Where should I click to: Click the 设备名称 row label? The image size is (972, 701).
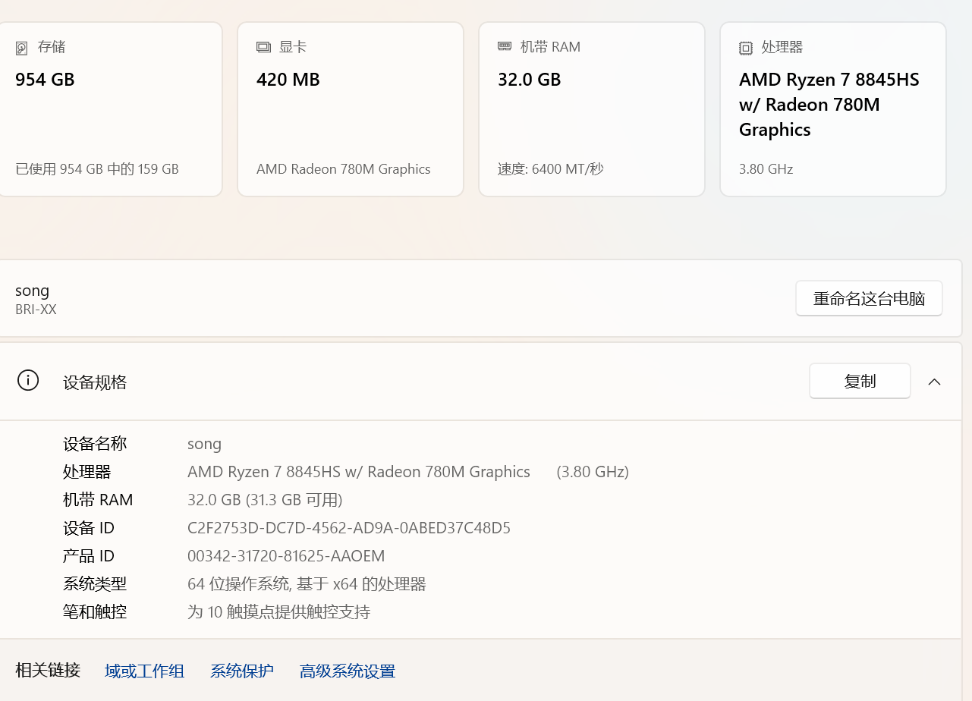(95, 444)
